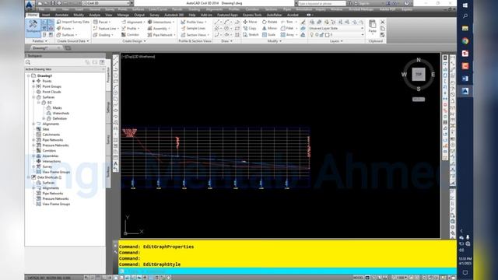Open the Parcel dropdown

pos(102,22)
